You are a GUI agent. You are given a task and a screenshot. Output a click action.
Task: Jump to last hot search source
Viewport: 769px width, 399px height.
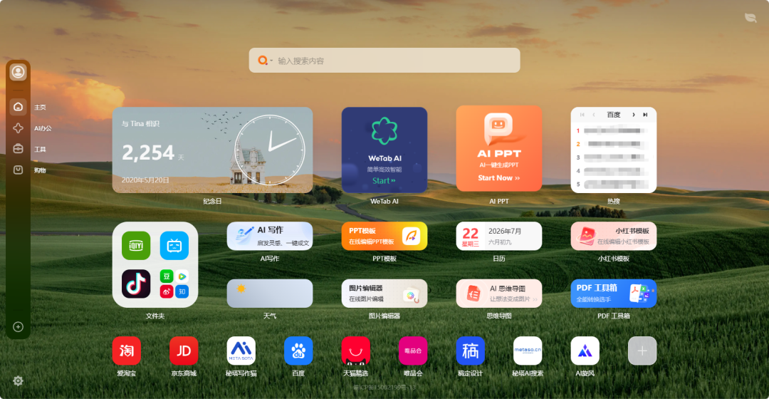click(x=645, y=115)
